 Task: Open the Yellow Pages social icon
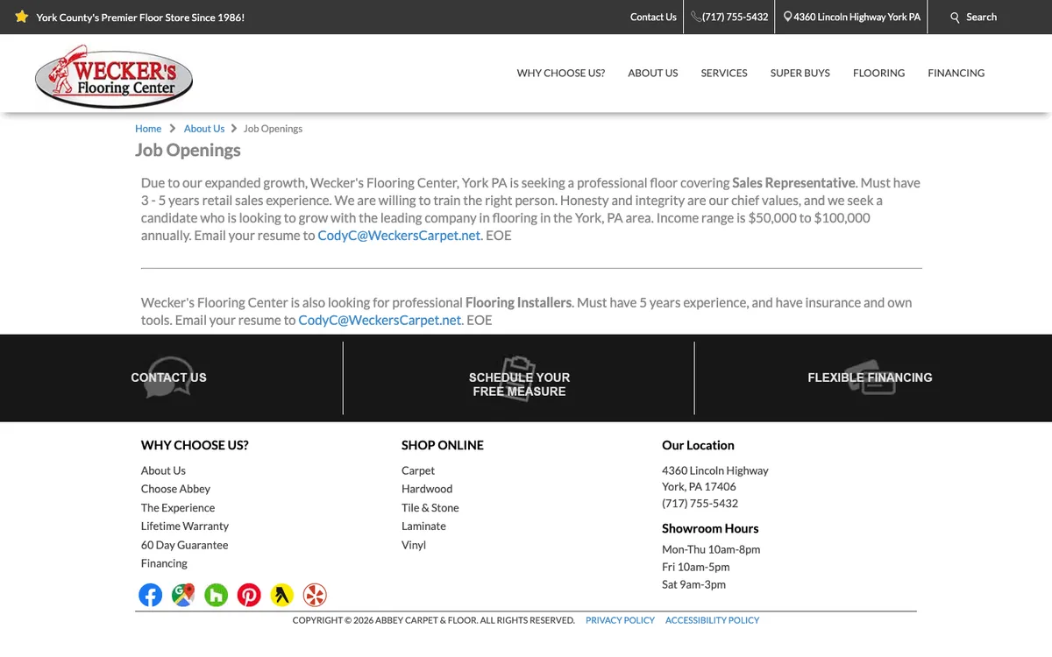281,595
